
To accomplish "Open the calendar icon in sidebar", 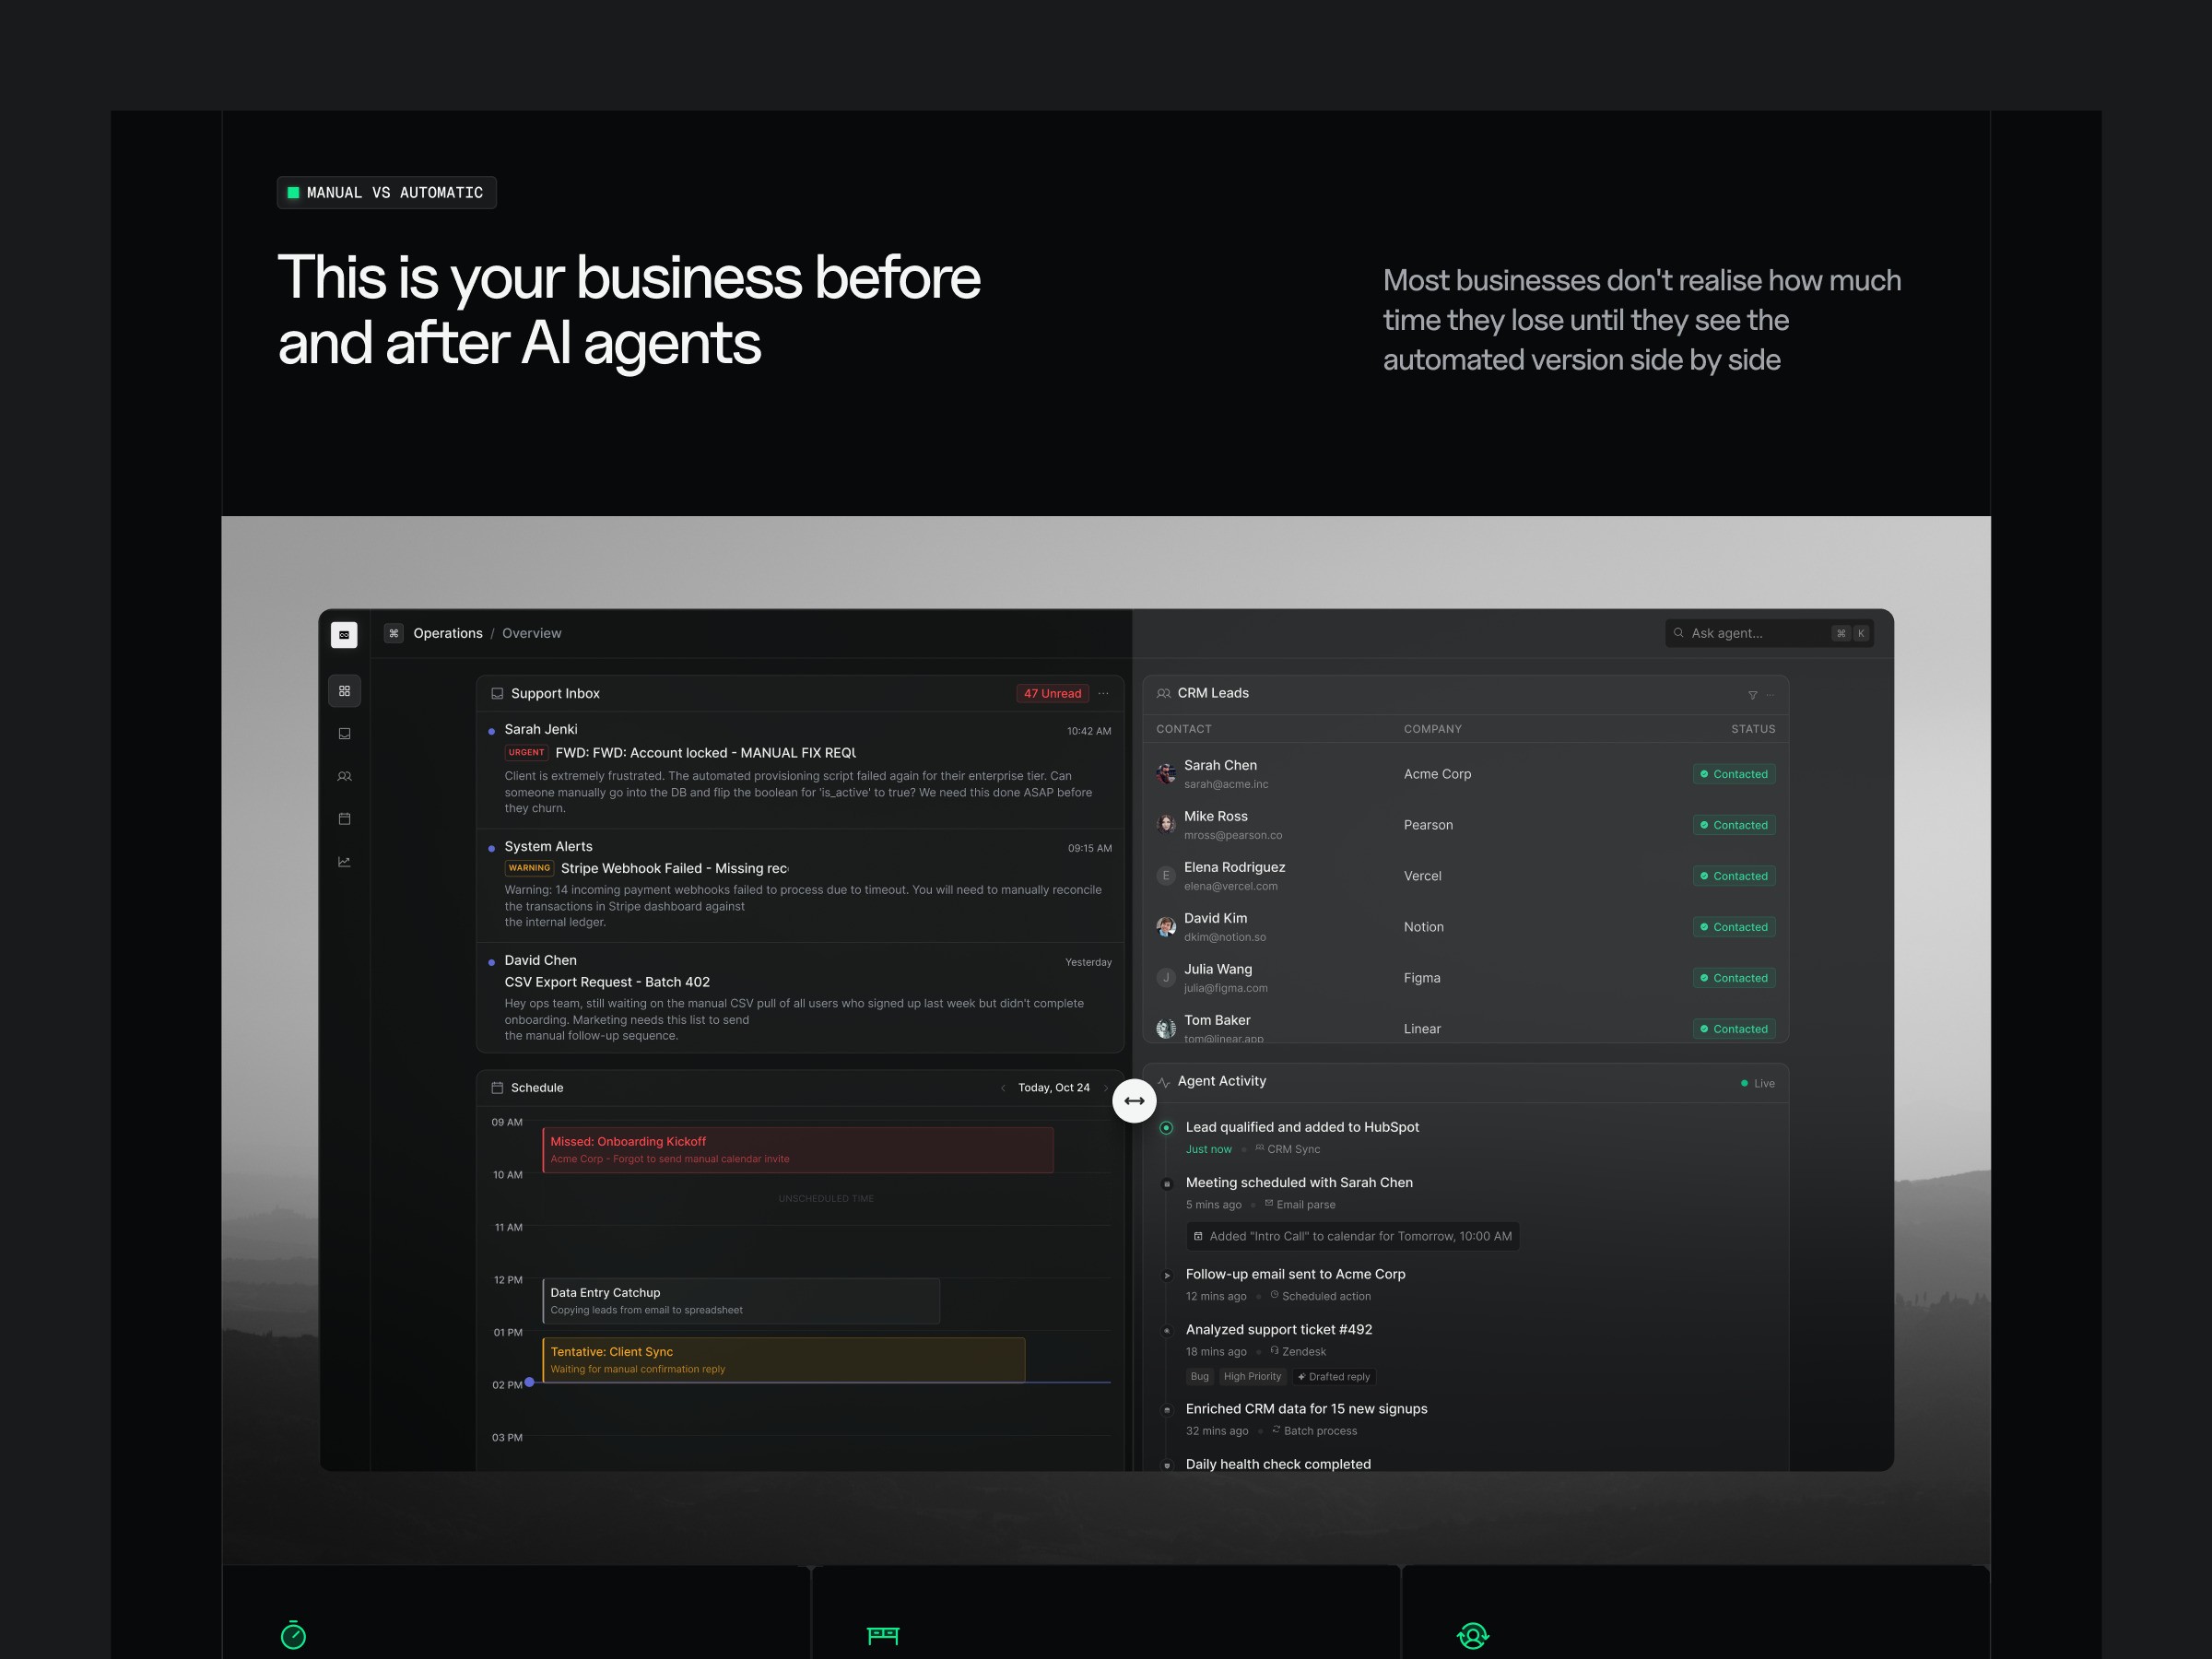I will coord(344,819).
